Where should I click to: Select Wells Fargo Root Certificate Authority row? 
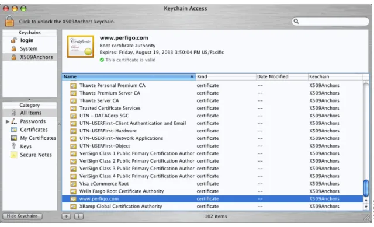coord(213,191)
